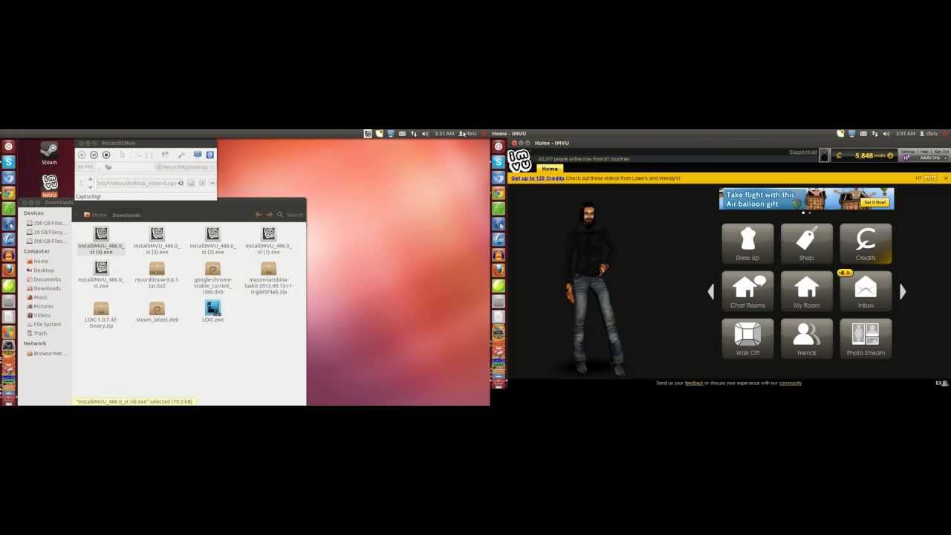Image resolution: width=951 pixels, height=535 pixels.
Task: Click the power icon at far right of top panel
Action: [x=945, y=134]
